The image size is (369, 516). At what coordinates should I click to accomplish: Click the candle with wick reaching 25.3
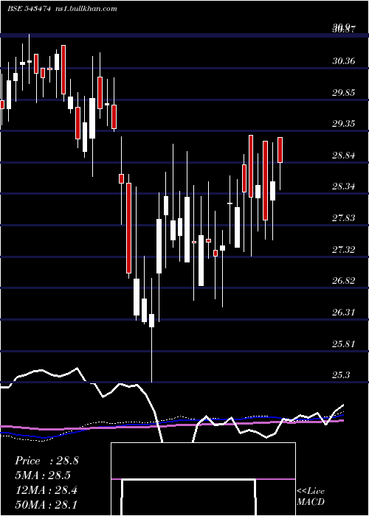(x=152, y=321)
